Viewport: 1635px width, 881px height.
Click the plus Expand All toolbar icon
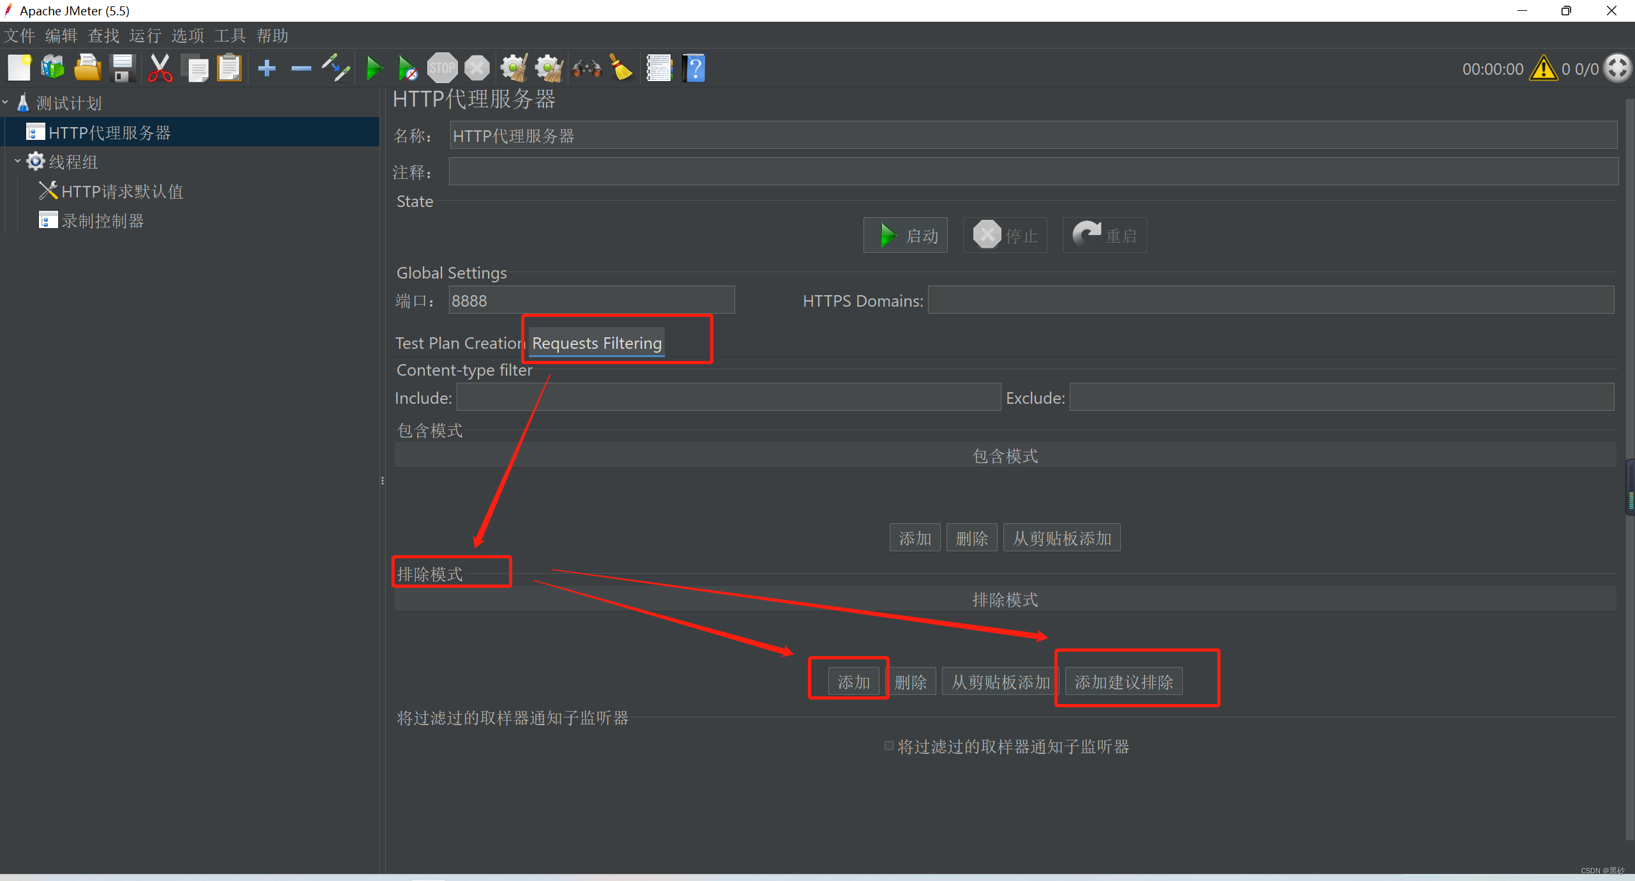pyautogui.click(x=267, y=68)
